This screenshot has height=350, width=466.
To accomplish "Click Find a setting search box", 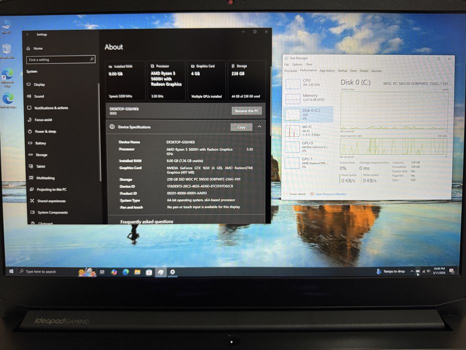I will pos(61,59).
